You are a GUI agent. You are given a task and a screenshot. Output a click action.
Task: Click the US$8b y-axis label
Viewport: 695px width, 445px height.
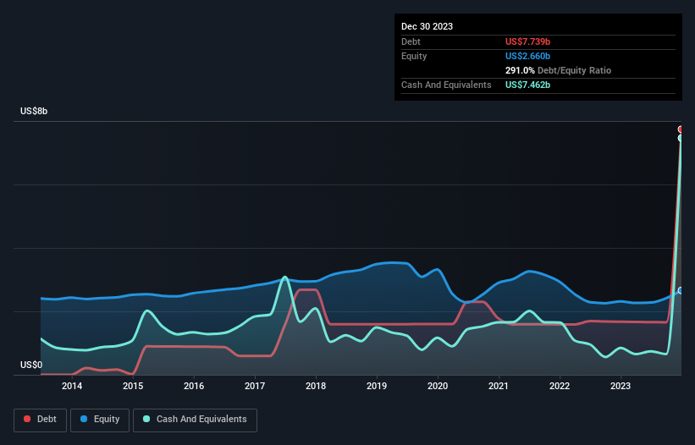point(34,111)
